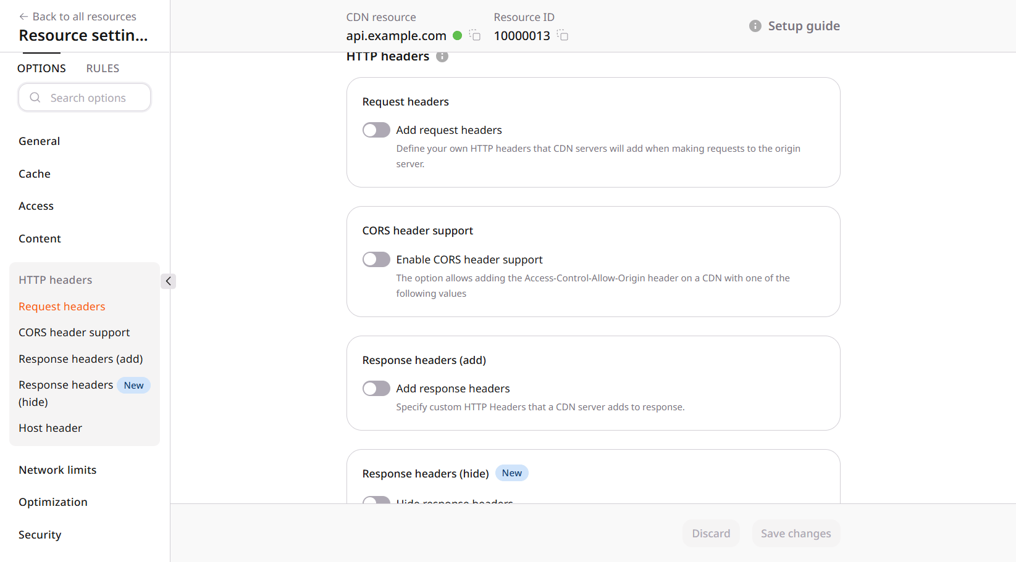Screen dimensions: 1016x562
Task: Click the Discard button
Action: point(711,534)
